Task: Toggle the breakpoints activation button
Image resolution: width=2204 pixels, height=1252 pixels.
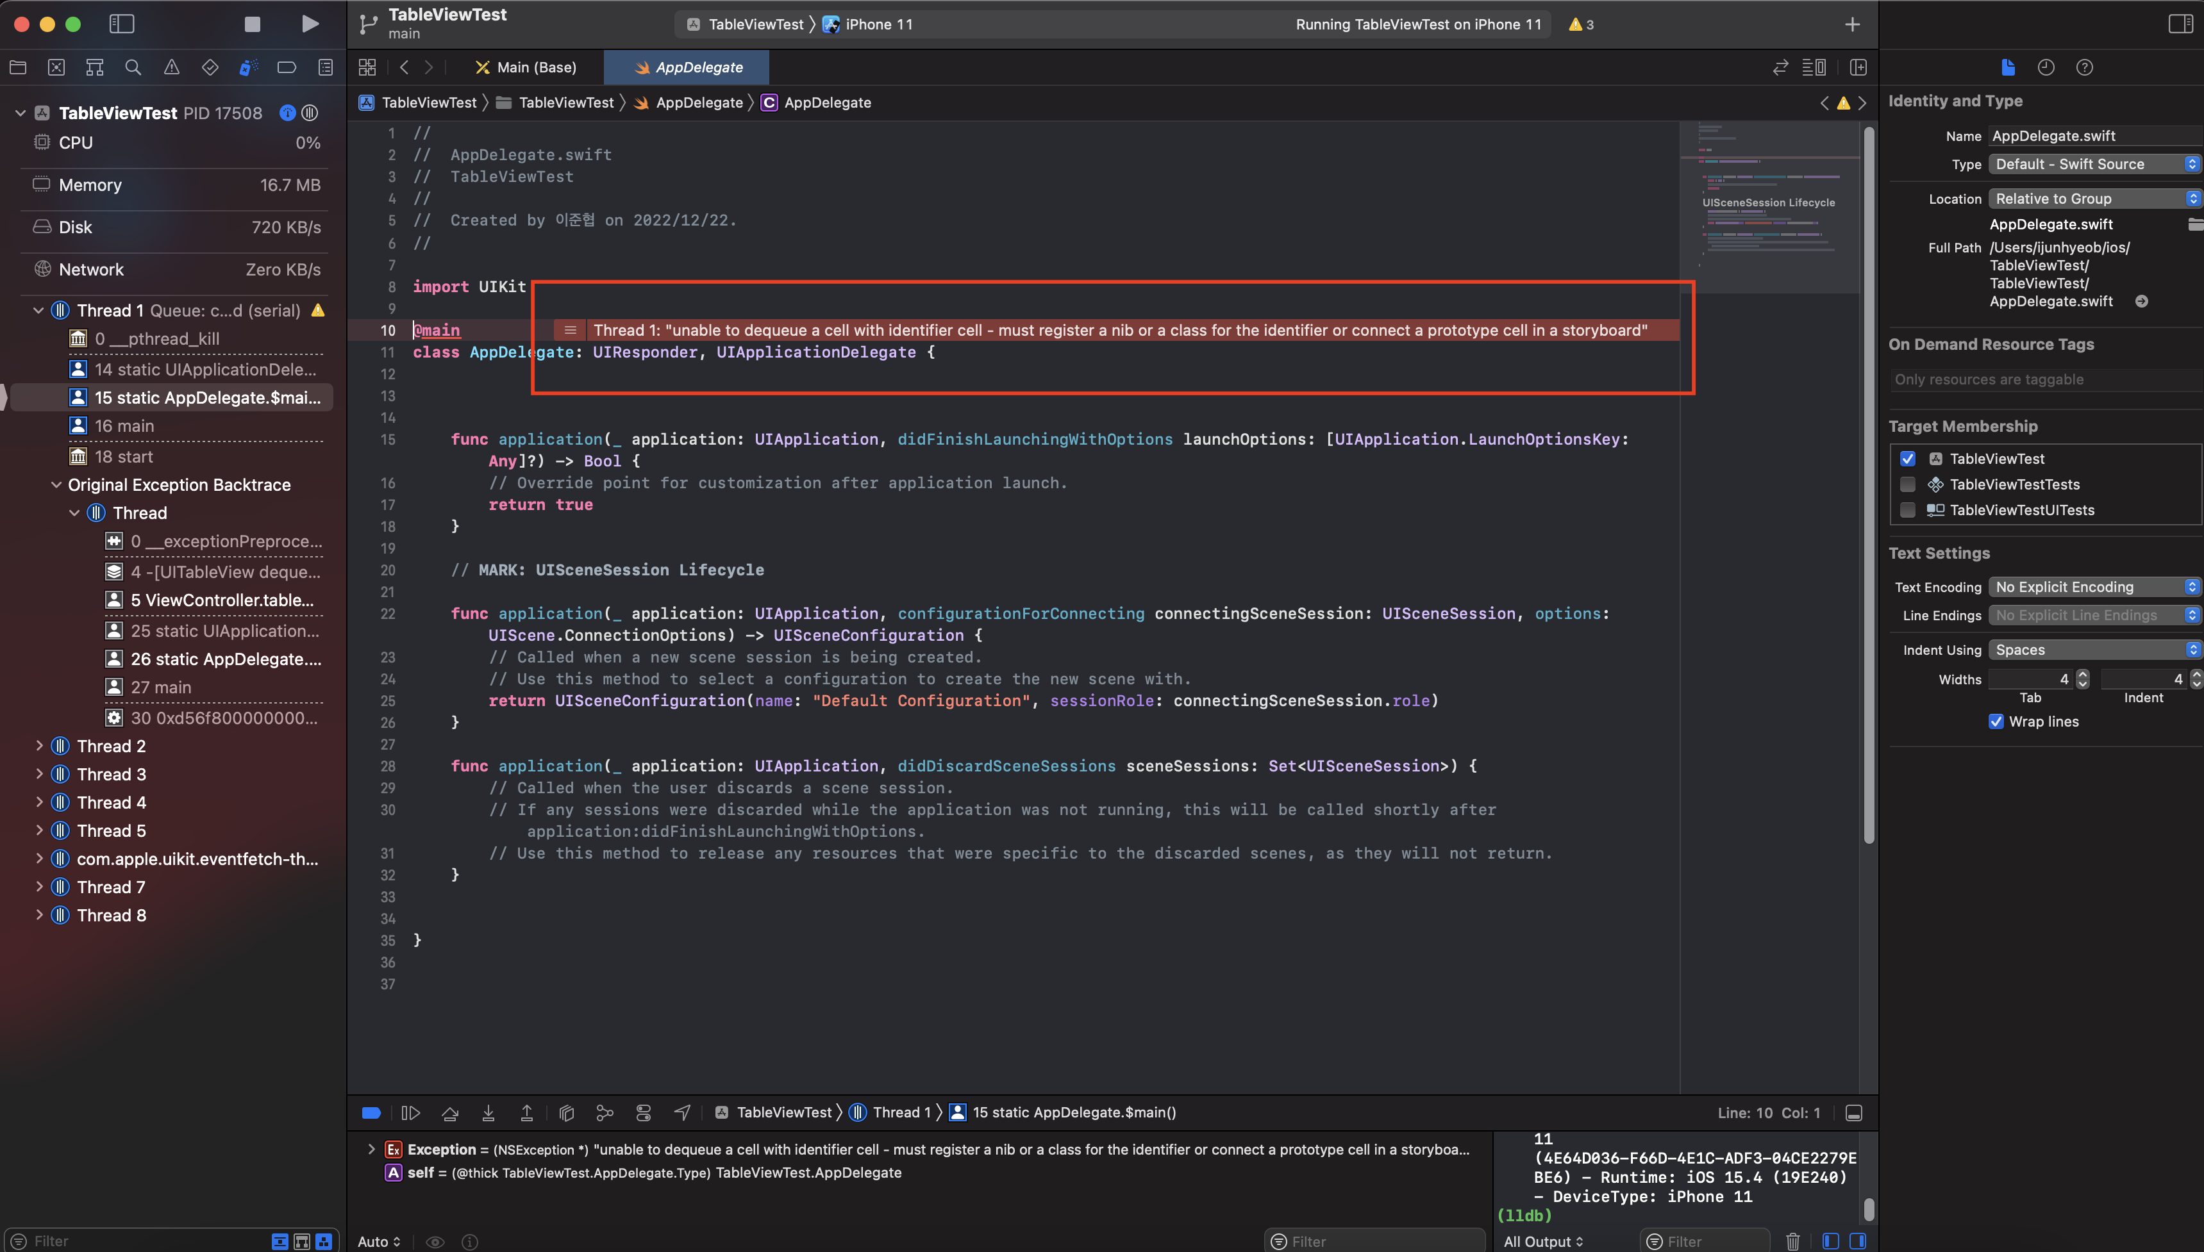Action: (x=372, y=1113)
